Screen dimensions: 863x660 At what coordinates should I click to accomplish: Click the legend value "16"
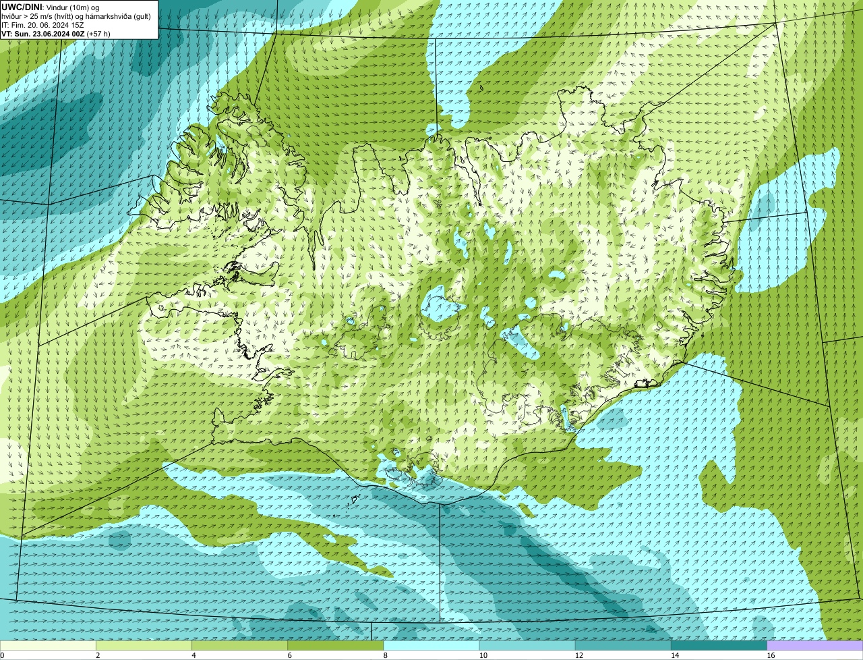click(x=770, y=655)
